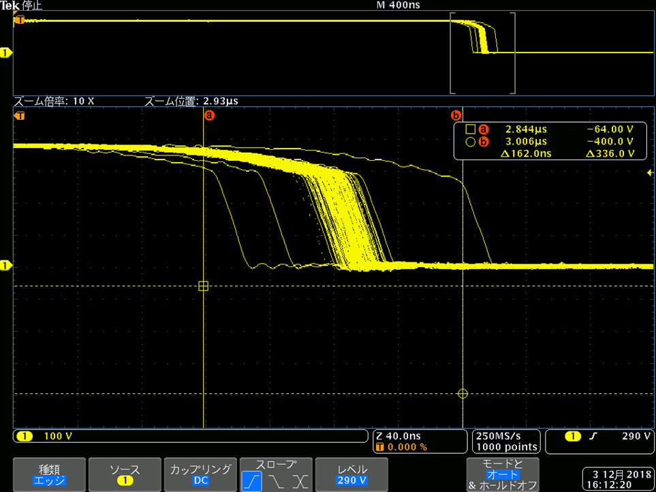This screenshot has width=656, height=492.
Task: Click cursor a marker above the zoomed graticule
Action: coord(208,114)
